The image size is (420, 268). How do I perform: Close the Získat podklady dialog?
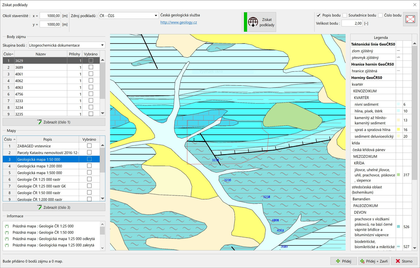tap(415, 5)
